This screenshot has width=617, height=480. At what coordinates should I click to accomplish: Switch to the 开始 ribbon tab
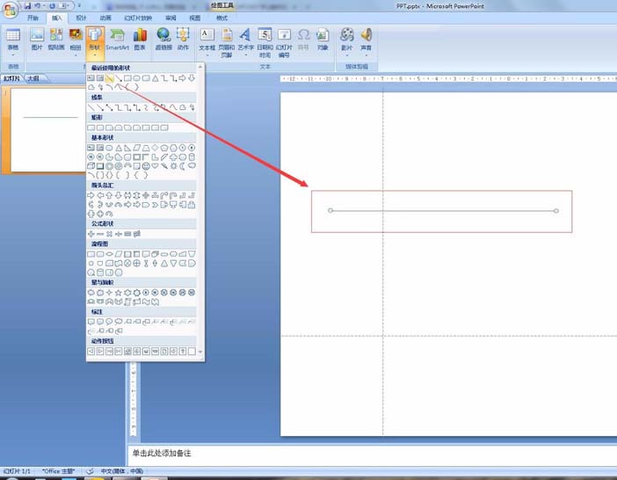(33, 18)
